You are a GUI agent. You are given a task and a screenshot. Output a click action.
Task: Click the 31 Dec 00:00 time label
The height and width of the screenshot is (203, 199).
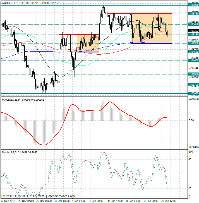tap(62, 201)
